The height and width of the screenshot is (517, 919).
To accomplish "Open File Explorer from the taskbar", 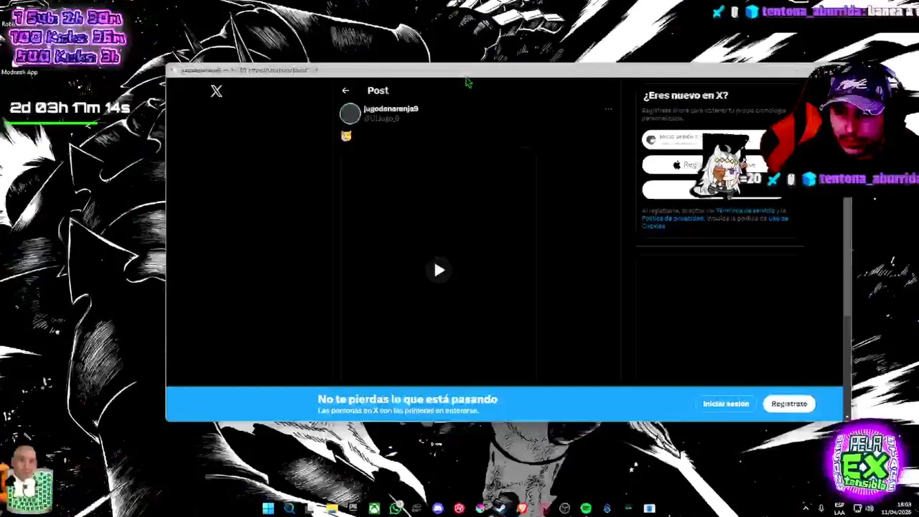I will point(332,508).
